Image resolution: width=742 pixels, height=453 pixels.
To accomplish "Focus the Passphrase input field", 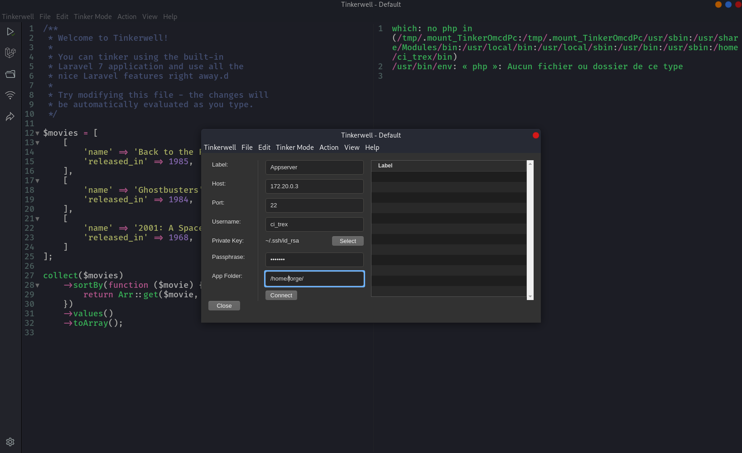I will click(314, 259).
